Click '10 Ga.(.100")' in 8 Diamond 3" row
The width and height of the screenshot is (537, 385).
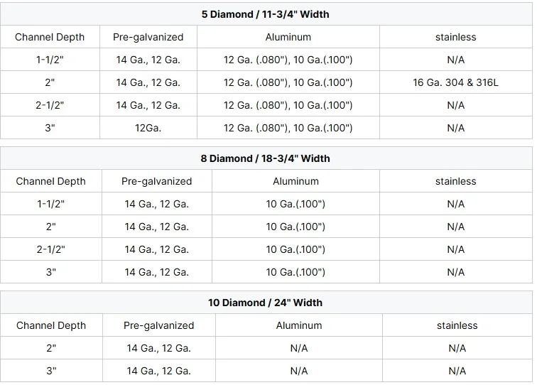295,272
